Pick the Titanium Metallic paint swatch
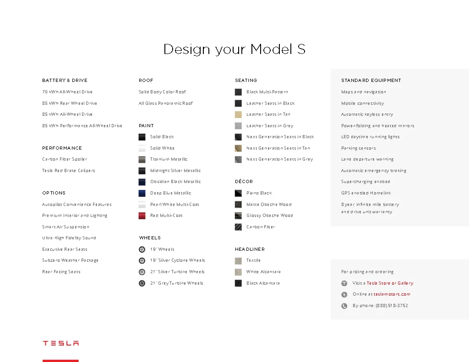The height and width of the screenshot is (362, 469). pos(142,159)
